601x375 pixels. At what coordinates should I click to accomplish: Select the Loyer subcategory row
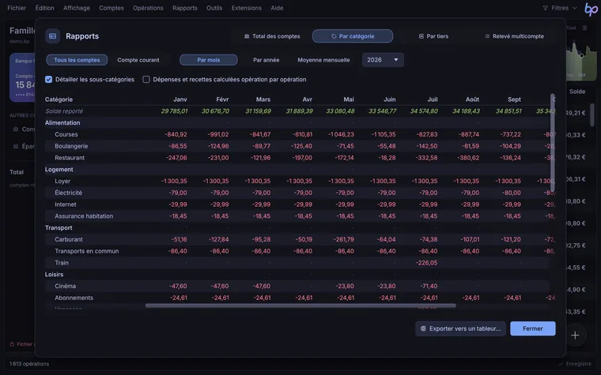pyautogui.click(x=297, y=181)
